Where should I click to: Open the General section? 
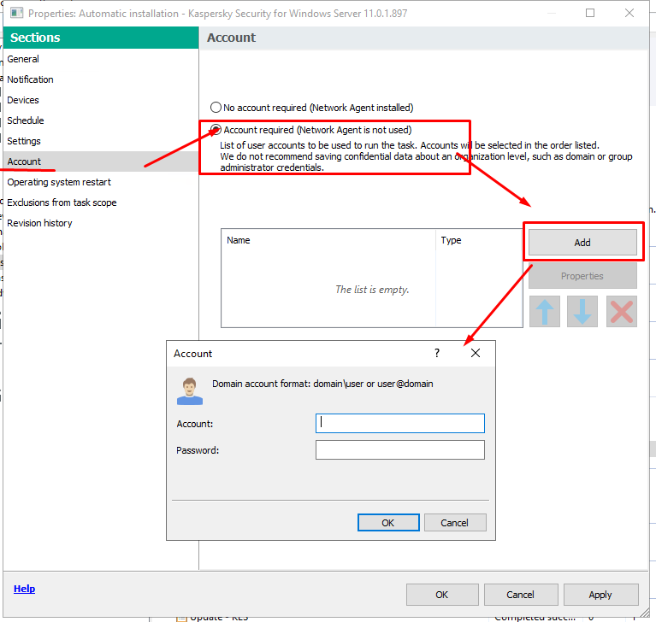tap(100, 59)
